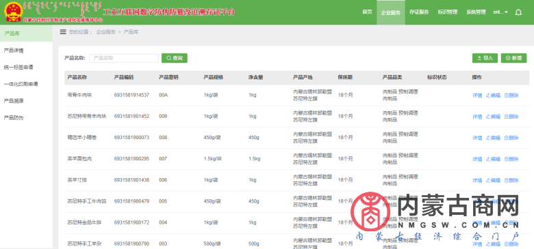Click the 操作 column header

477,77
